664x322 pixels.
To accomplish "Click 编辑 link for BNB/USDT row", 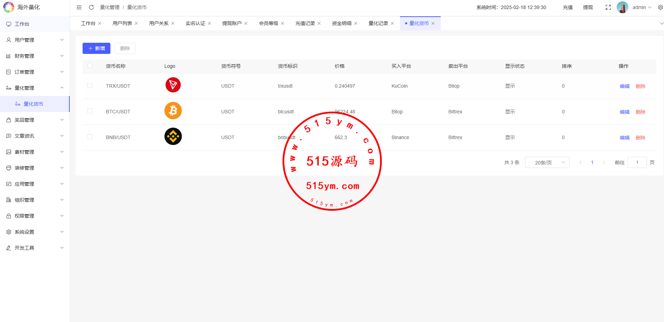I will pos(624,138).
